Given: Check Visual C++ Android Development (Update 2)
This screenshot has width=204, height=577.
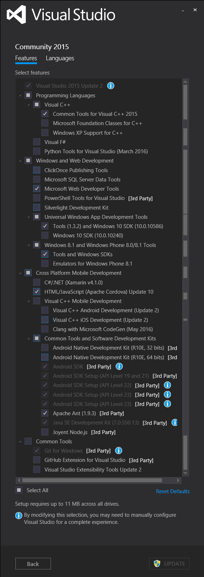Looking at the screenshot, I should pyautogui.click(x=45, y=310).
